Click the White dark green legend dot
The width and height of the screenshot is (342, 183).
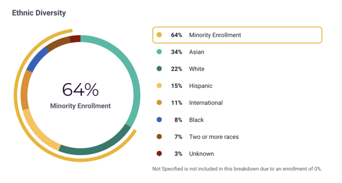click(159, 69)
